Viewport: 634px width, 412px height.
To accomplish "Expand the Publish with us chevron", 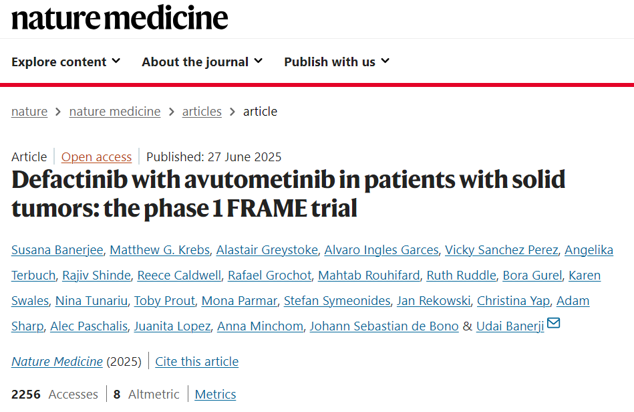I will click(x=385, y=61).
